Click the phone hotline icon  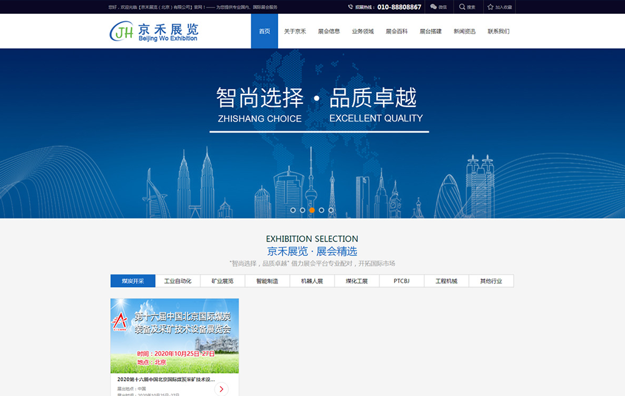[351, 7]
